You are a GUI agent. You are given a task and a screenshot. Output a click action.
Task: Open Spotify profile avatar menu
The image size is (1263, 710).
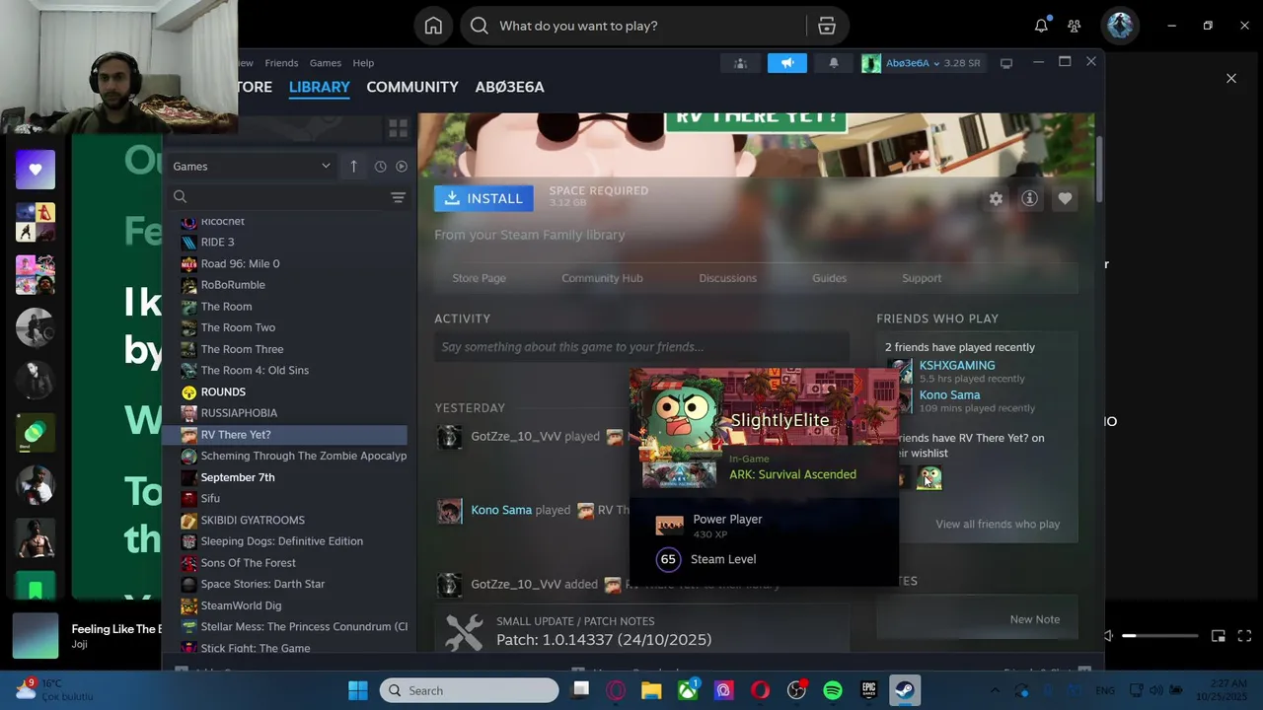(1119, 26)
